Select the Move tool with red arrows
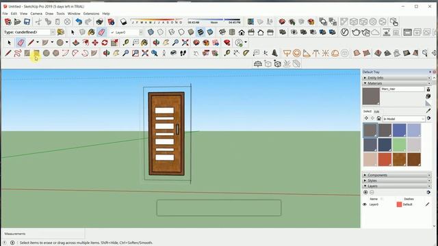438x246 pixels. (x=95, y=42)
